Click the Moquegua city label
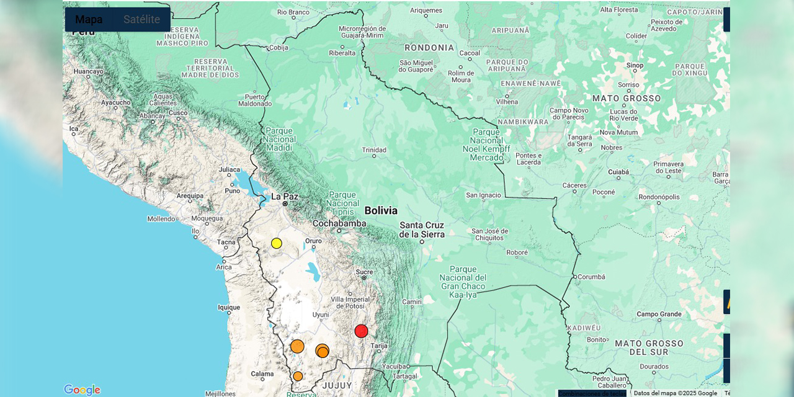The image size is (794, 397). coord(207,218)
